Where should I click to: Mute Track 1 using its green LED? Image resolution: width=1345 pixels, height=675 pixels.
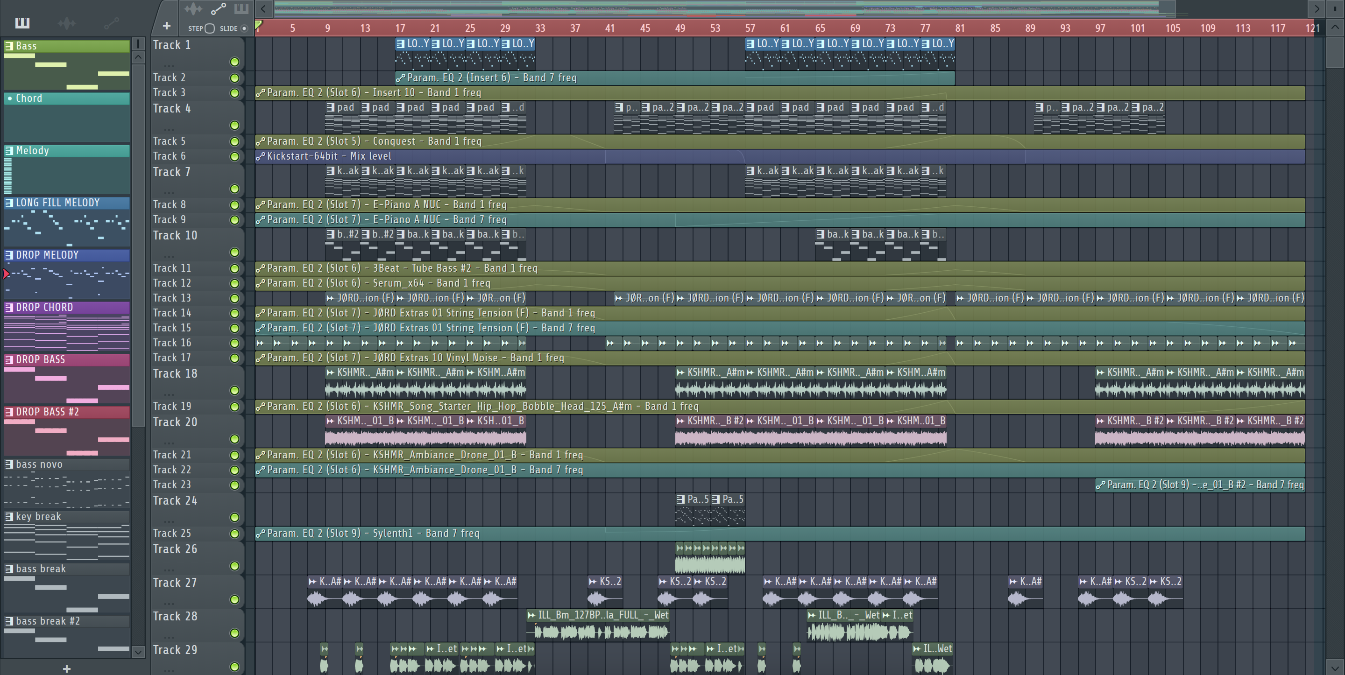click(234, 62)
